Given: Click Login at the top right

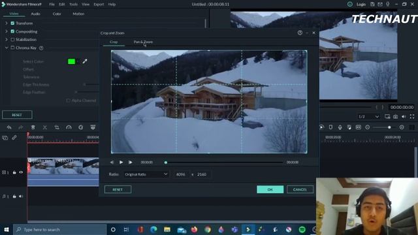Looking at the screenshot, I should pos(361,5).
